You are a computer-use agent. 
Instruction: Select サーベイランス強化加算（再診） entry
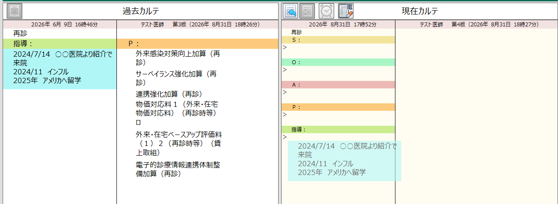(x=177, y=78)
